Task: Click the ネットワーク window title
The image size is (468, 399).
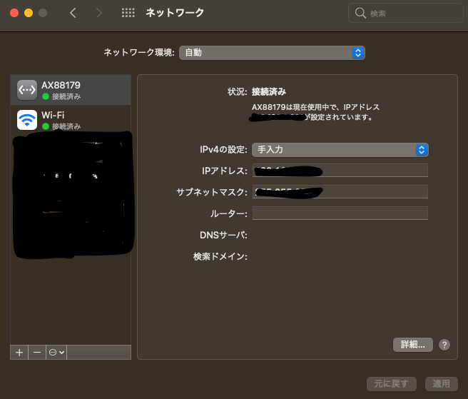Action: tap(175, 13)
